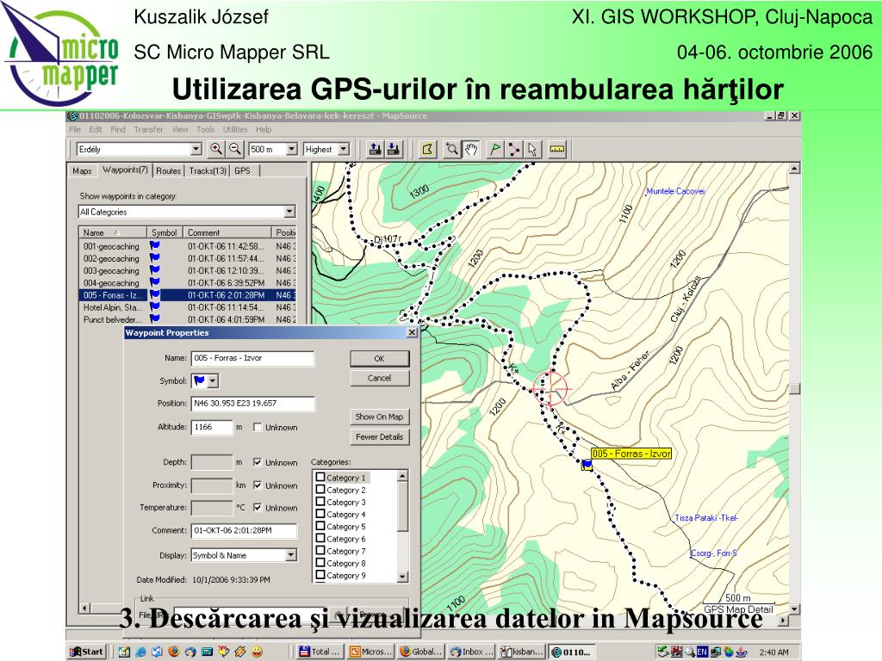This screenshot has width=882, height=661.
Task: Check the Category 7 checkbox
Action: coord(320,551)
